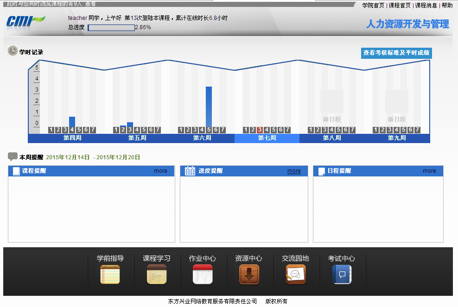Click the 总进度 progress bar
The width and height of the screenshot is (458, 307).
coord(111,27)
